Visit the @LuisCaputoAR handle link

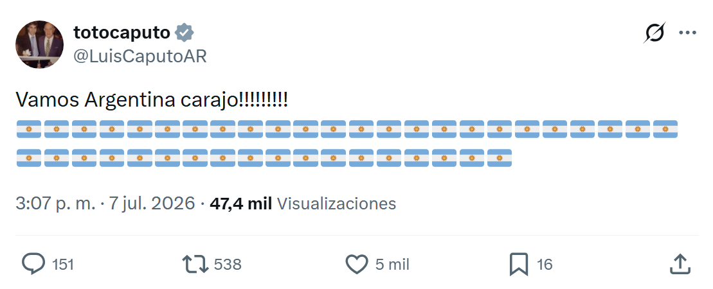140,57
